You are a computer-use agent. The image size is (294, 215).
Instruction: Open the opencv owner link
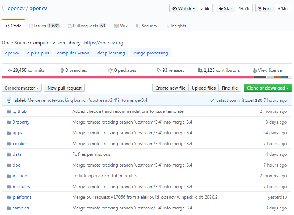[16, 9]
